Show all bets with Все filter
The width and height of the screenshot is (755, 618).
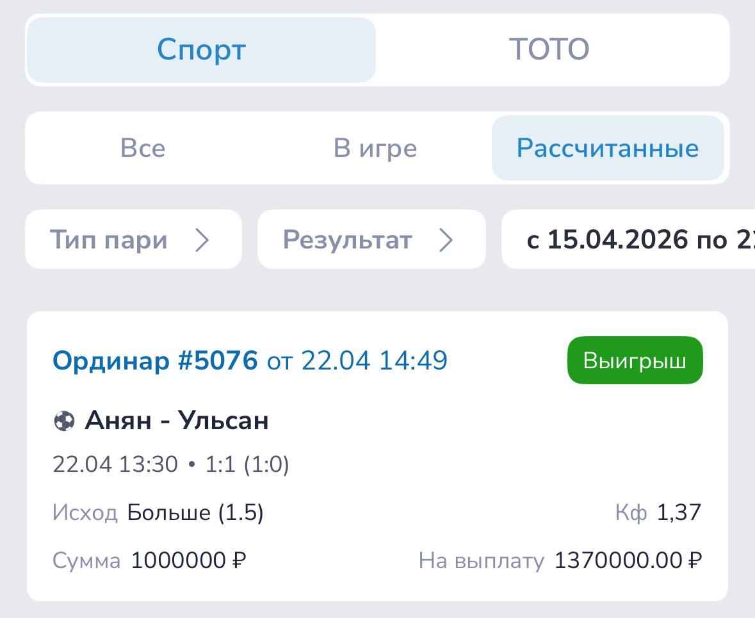pos(143,149)
